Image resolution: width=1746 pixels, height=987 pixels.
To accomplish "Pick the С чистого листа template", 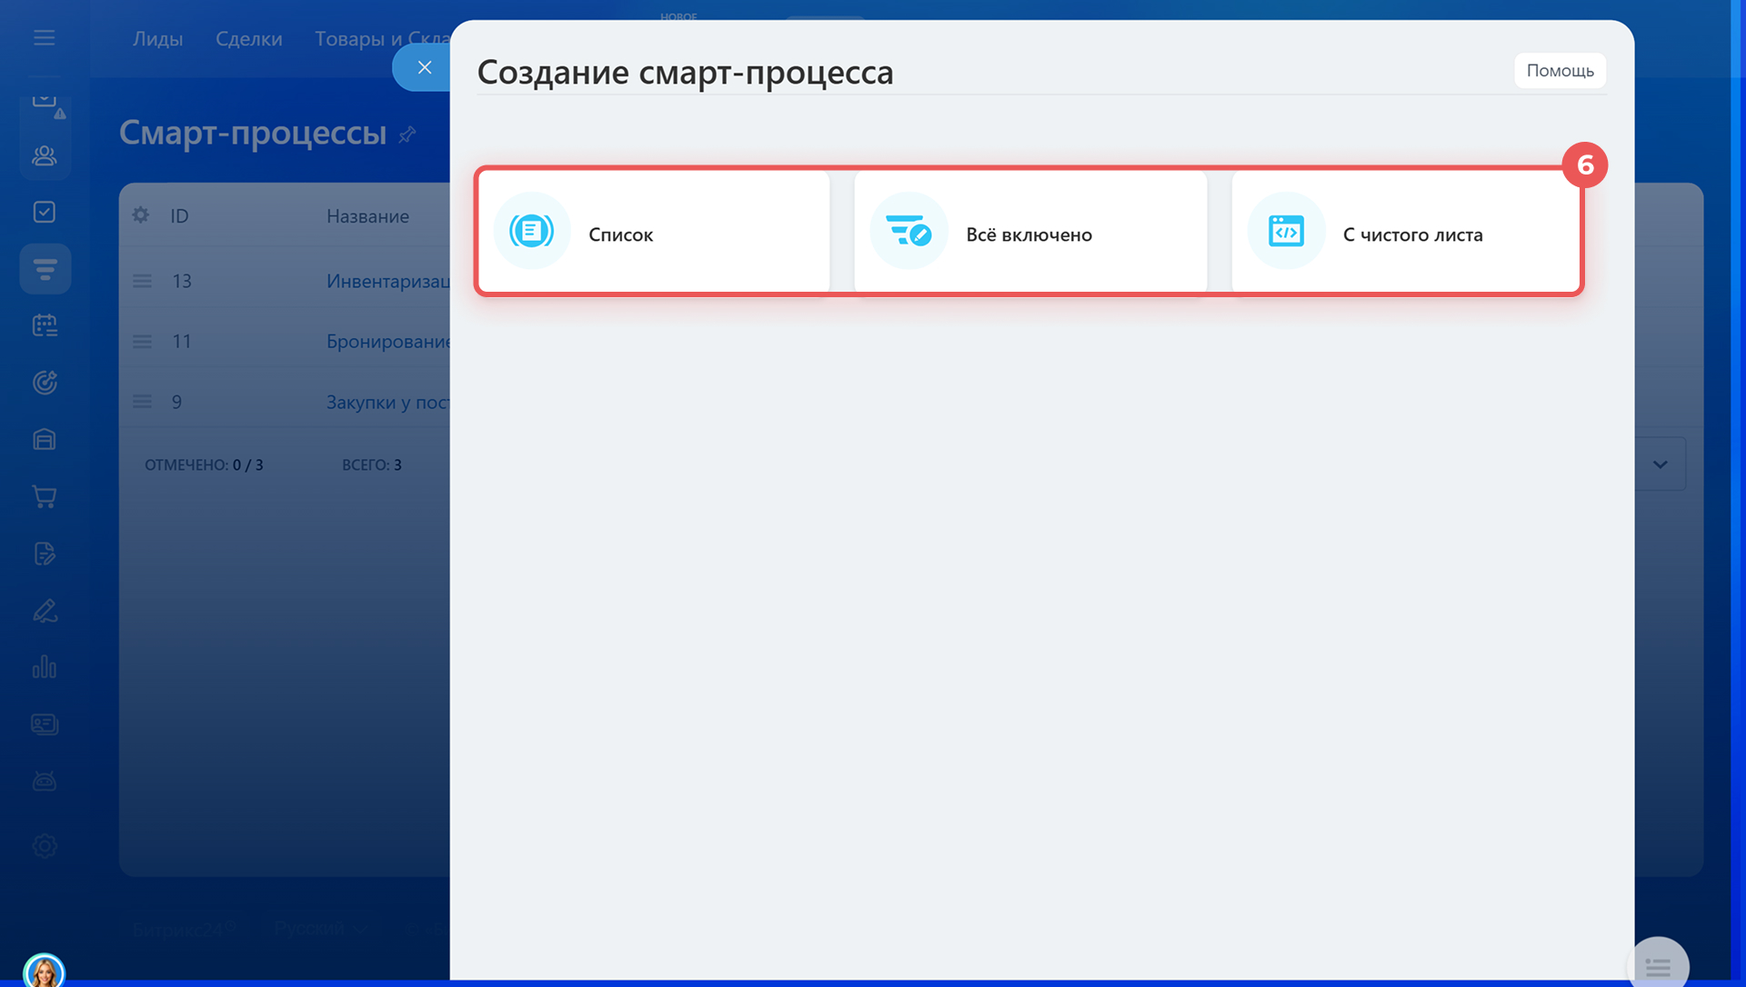I will point(1407,233).
